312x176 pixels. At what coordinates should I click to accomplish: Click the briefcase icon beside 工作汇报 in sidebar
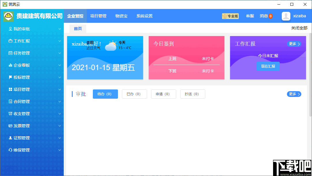pyautogui.click(x=10, y=41)
